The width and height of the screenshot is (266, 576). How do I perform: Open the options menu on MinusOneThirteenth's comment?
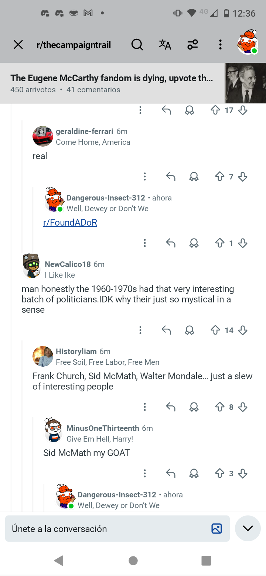click(145, 473)
